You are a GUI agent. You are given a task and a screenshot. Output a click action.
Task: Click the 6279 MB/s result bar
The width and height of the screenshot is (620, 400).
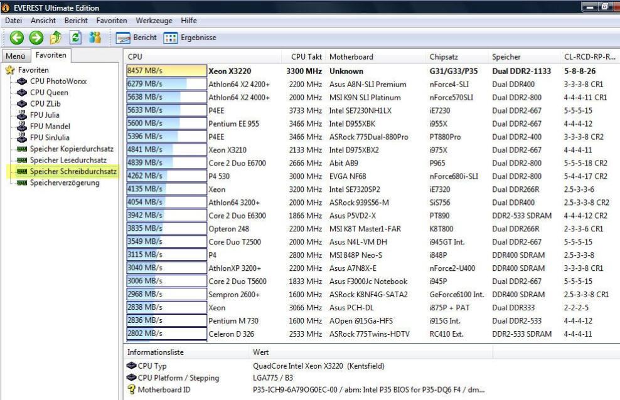coord(166,84)
